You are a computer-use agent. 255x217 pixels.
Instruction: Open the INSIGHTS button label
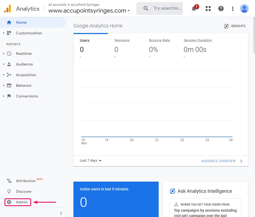[238, 26]
